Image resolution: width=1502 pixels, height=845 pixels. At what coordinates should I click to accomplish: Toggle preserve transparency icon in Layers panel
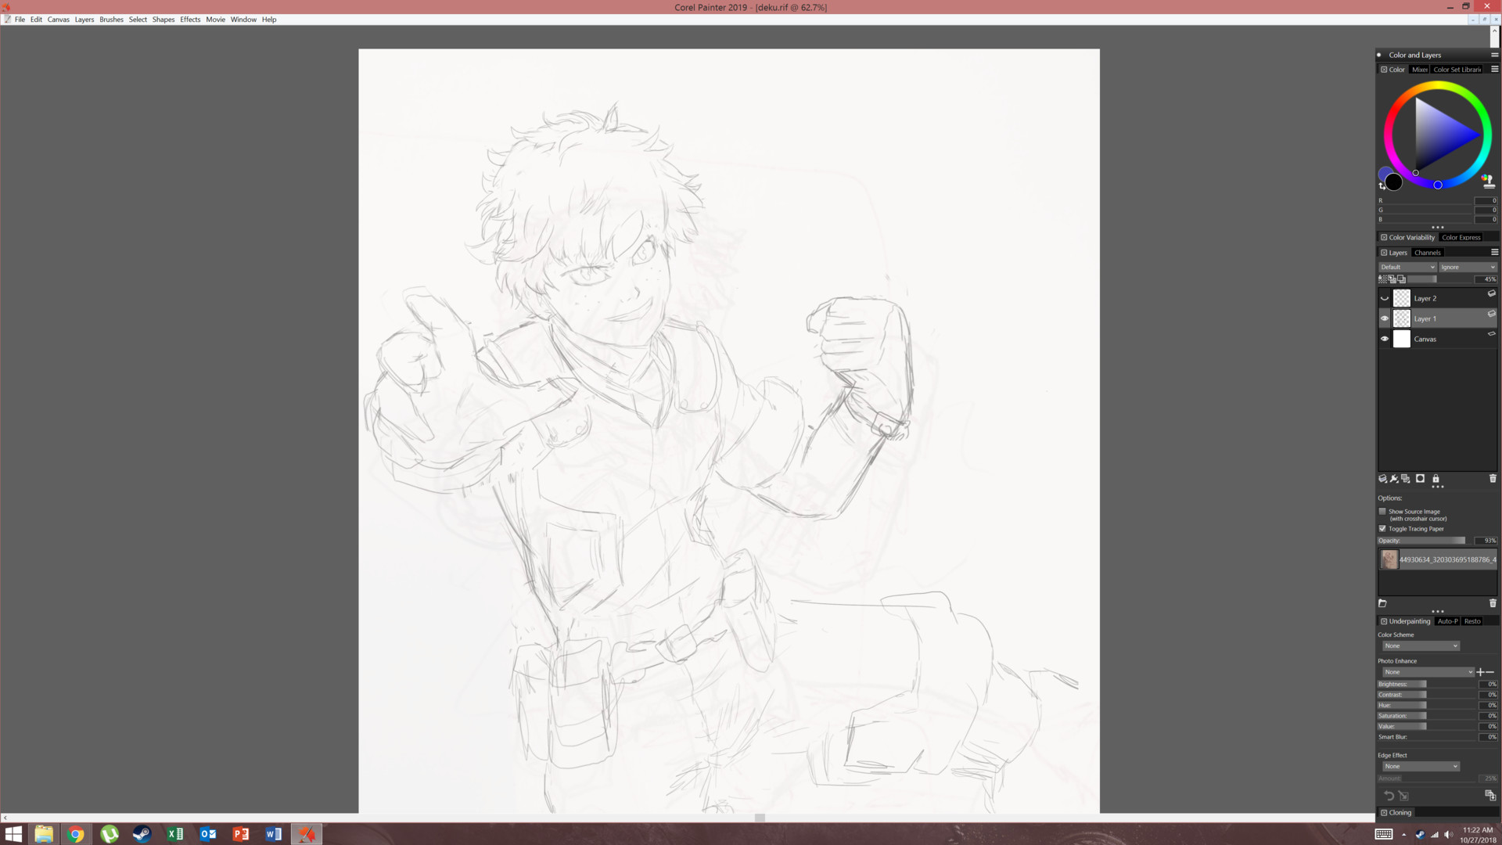click(x=1382, y=279)
